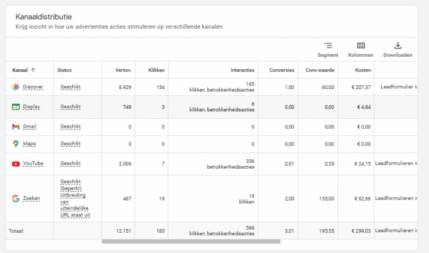Click the YouTube channel icon
The height and width of the screenshot is (253, 429).
point(16,163)
